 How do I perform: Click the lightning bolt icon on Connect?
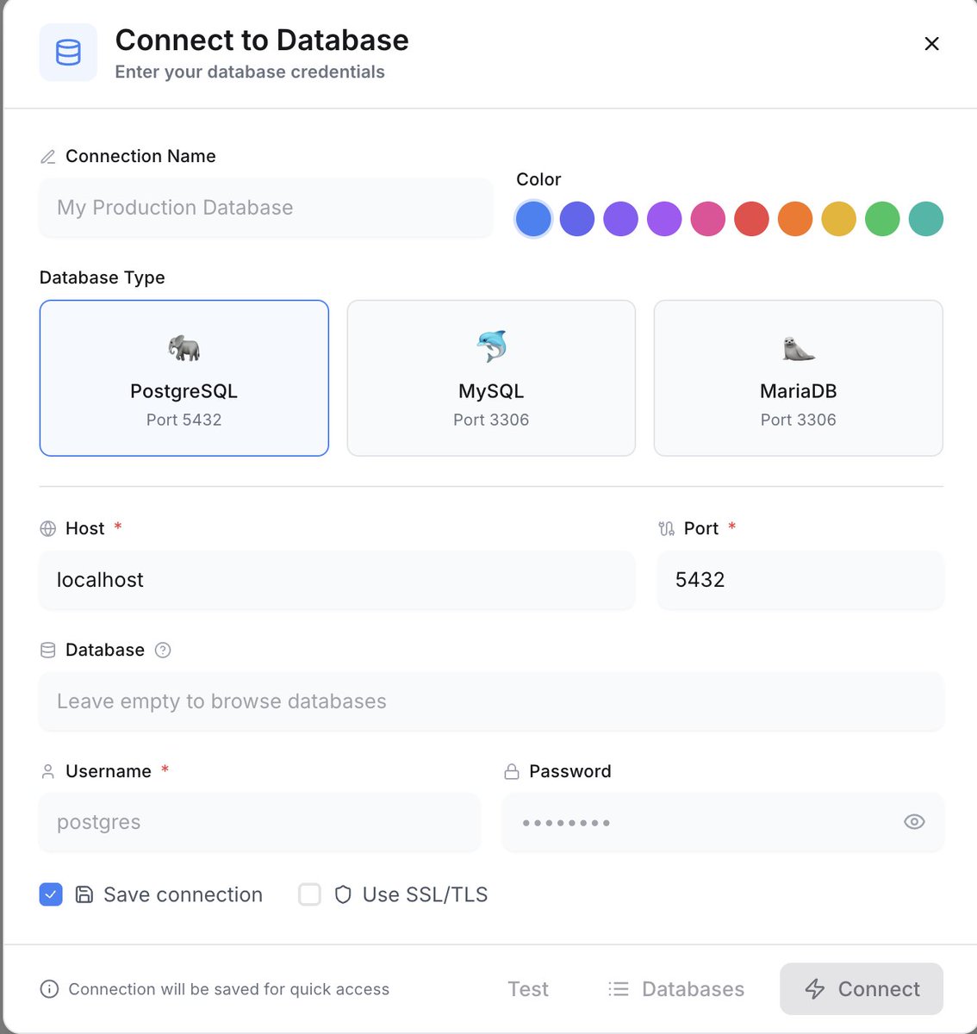tap(815, 989)
